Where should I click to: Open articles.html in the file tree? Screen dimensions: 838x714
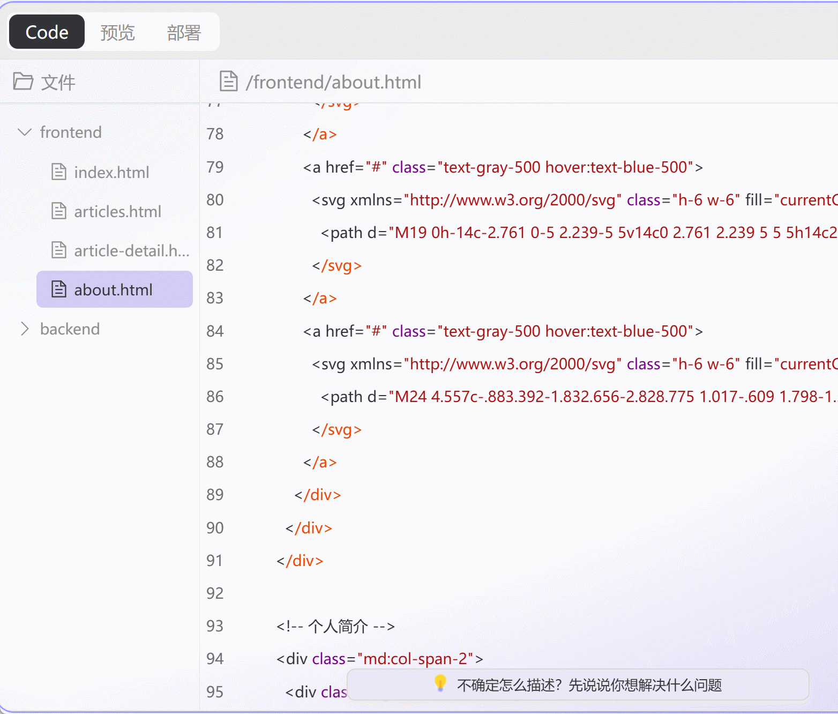click(117, 212)
